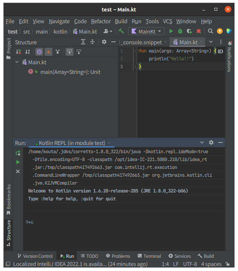This screenshot has width=238, height=271.
Task: Click the orange IDE update arrow icon
Action: [220, 31]
